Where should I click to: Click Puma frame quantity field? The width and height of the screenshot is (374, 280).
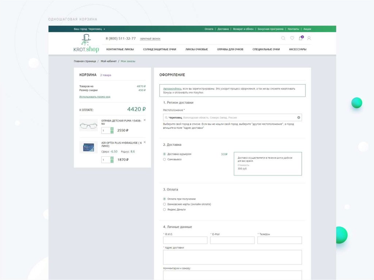point(106,130)
